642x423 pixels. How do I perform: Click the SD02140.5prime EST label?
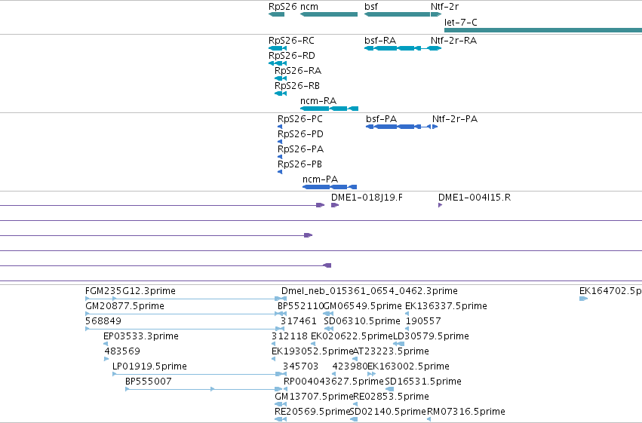click(x=389, y=412)
